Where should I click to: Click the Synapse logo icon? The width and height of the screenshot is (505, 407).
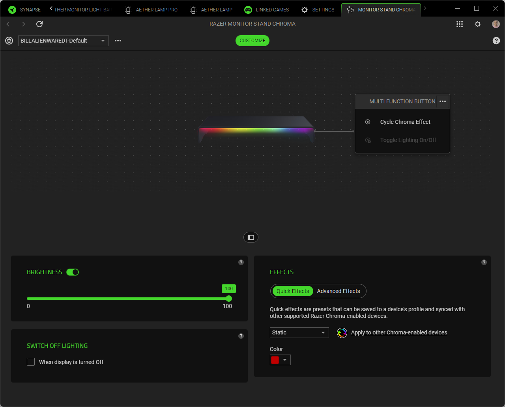coord(12,10)
